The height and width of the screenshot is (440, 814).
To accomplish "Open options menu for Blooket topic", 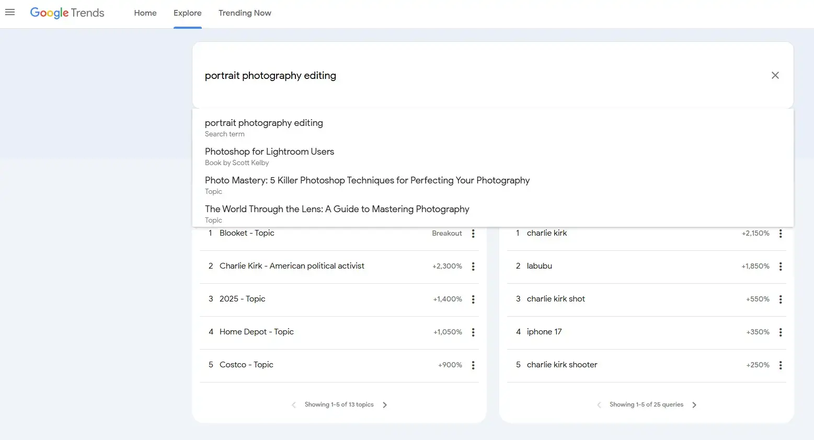I will (473, 234).
